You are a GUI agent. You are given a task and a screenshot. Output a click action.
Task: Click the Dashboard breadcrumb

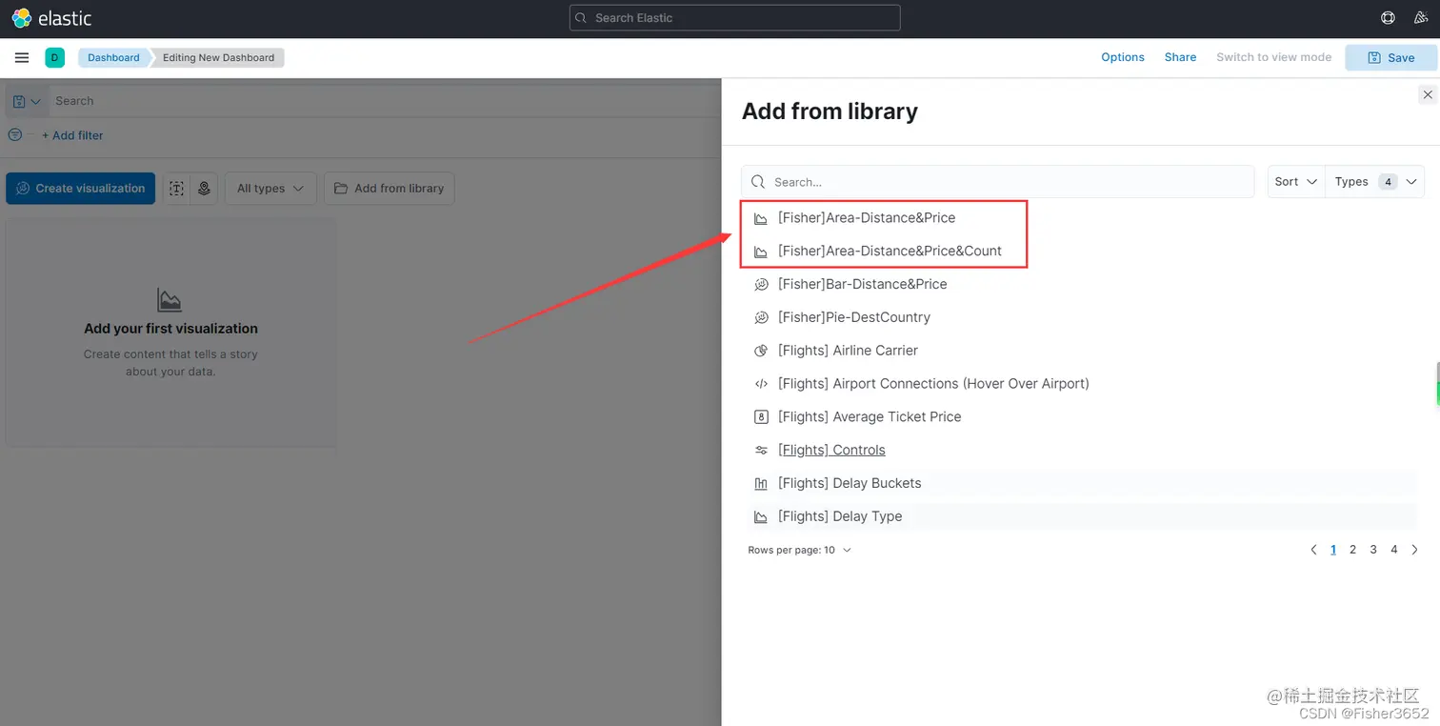tap(113, 57)
